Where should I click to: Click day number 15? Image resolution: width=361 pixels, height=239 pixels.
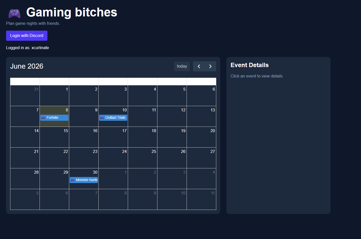[x=66, y=131]
